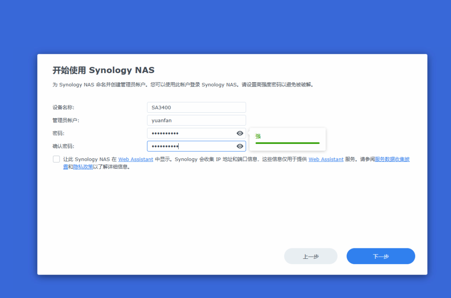
Task: Enable showing NAS in Web Assistant checkbox
Action: (x=56, y=159)
